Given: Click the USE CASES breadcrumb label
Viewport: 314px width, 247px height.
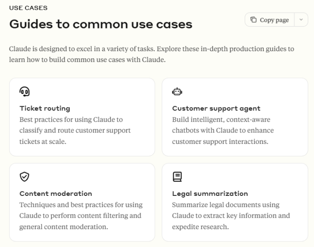Looking at the screenshot, I should pos(28,8).
